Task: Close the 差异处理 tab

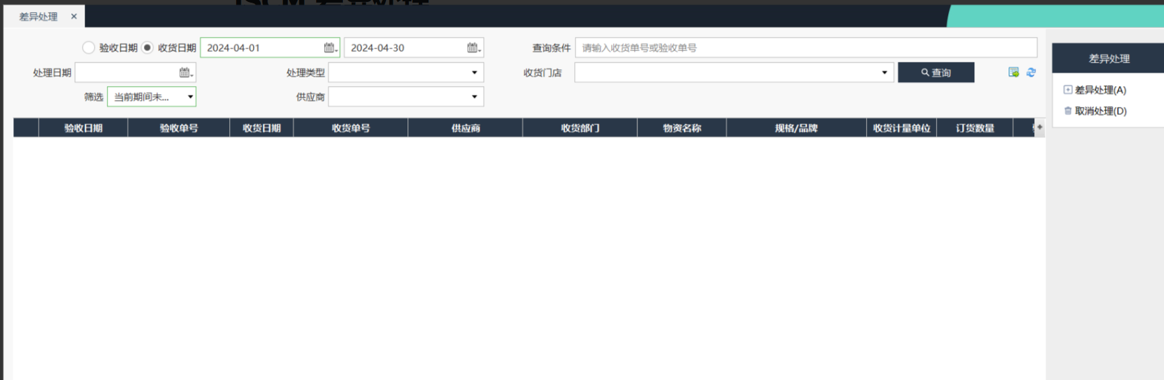Action: point(74,17)
